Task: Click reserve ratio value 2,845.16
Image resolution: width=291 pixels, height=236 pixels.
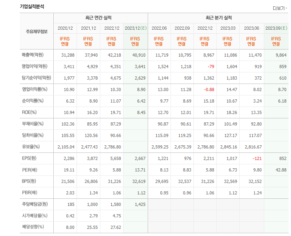Action: click(x=229, y=147)
